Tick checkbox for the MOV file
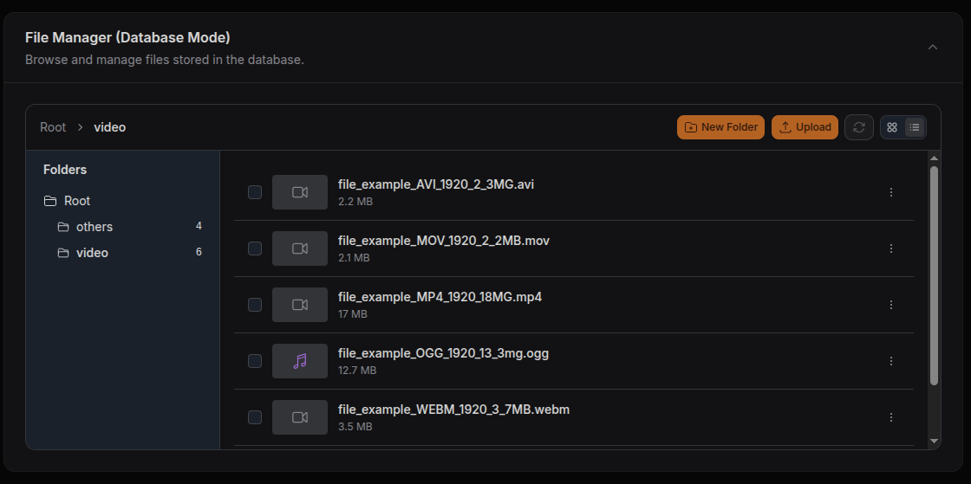 point(255,248)
